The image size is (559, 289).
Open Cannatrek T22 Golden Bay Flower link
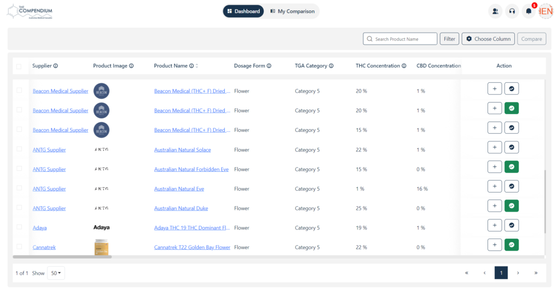pos(192,248)
